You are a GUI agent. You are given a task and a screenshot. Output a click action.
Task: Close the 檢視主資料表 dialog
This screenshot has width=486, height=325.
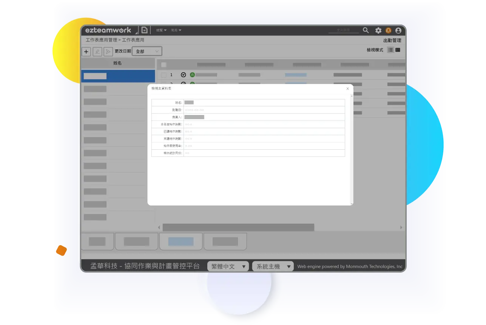point(347,89)
